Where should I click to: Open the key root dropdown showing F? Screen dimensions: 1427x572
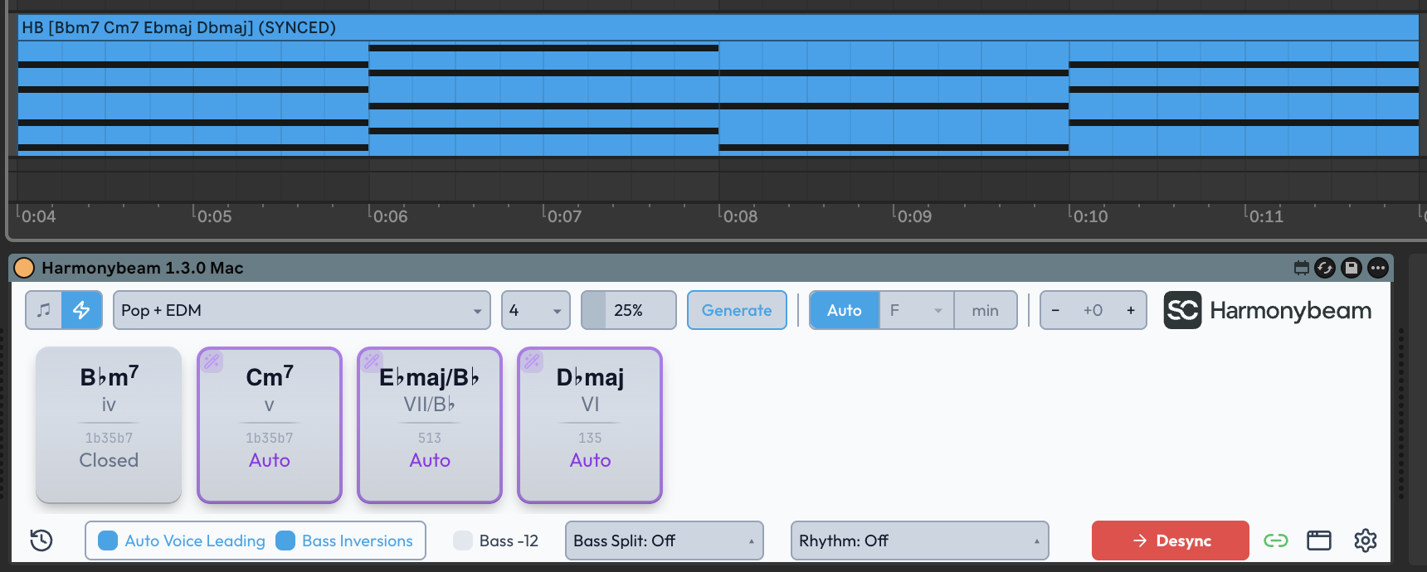tap(917, 310)
